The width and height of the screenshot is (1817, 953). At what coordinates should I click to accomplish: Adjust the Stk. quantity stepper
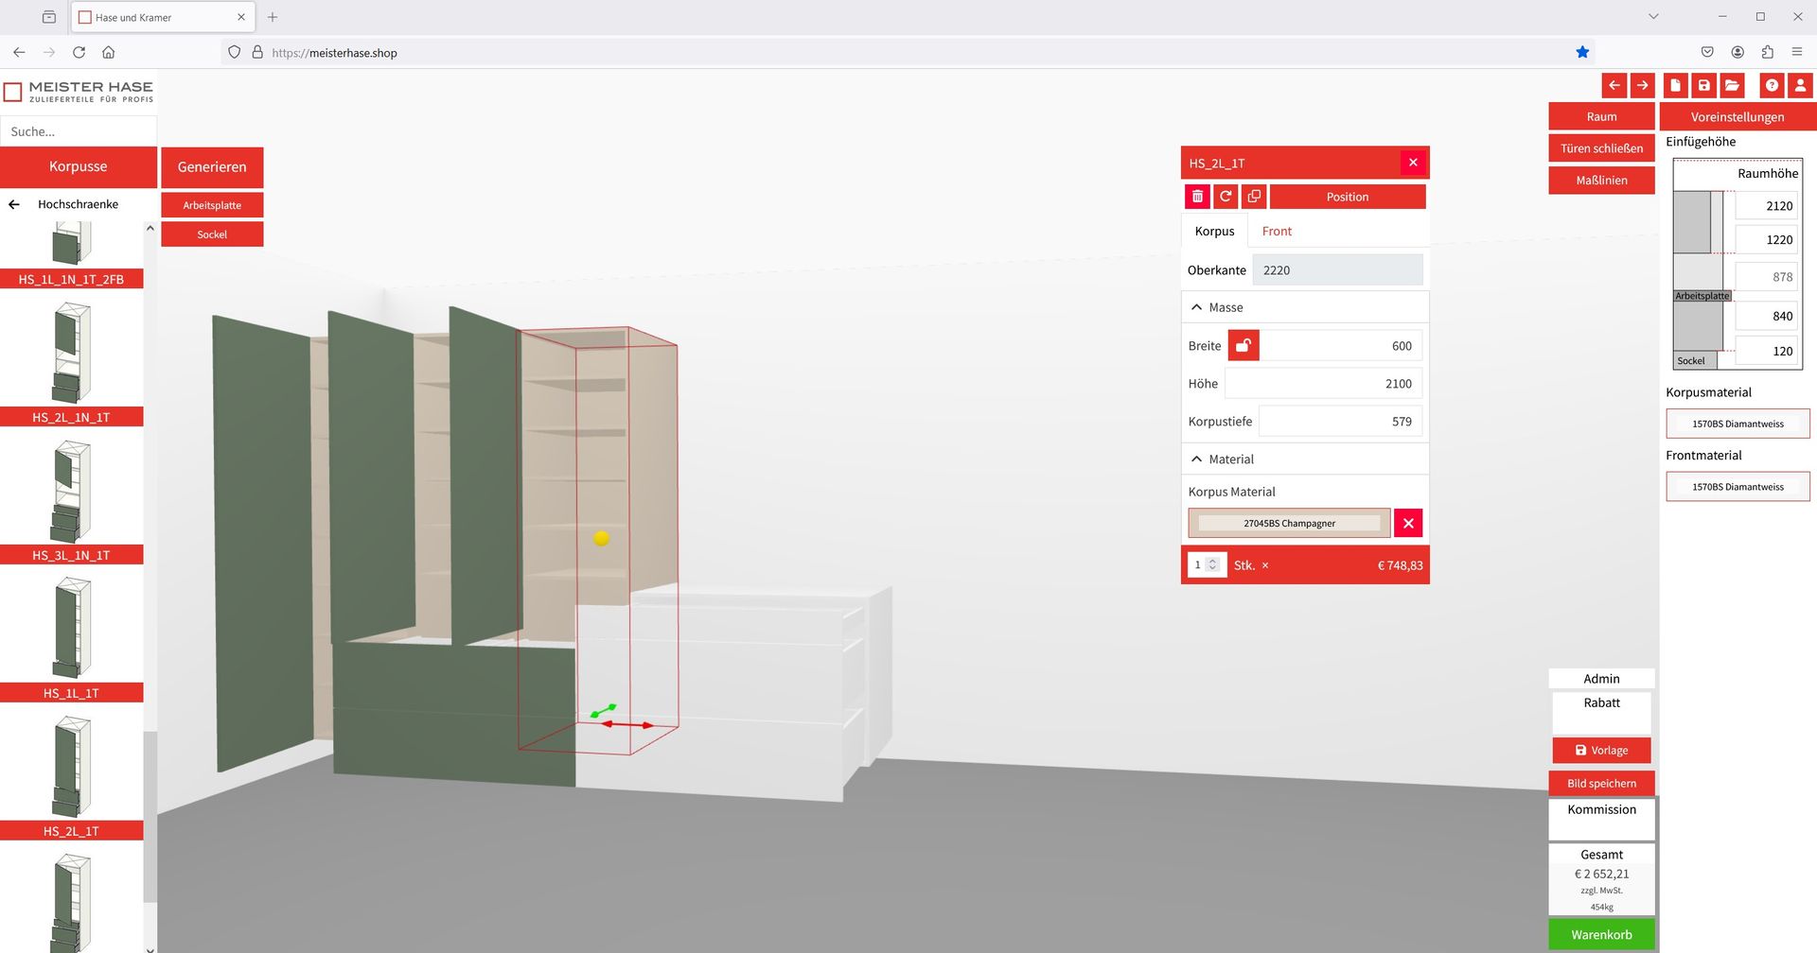click(x=1212, y=565)
